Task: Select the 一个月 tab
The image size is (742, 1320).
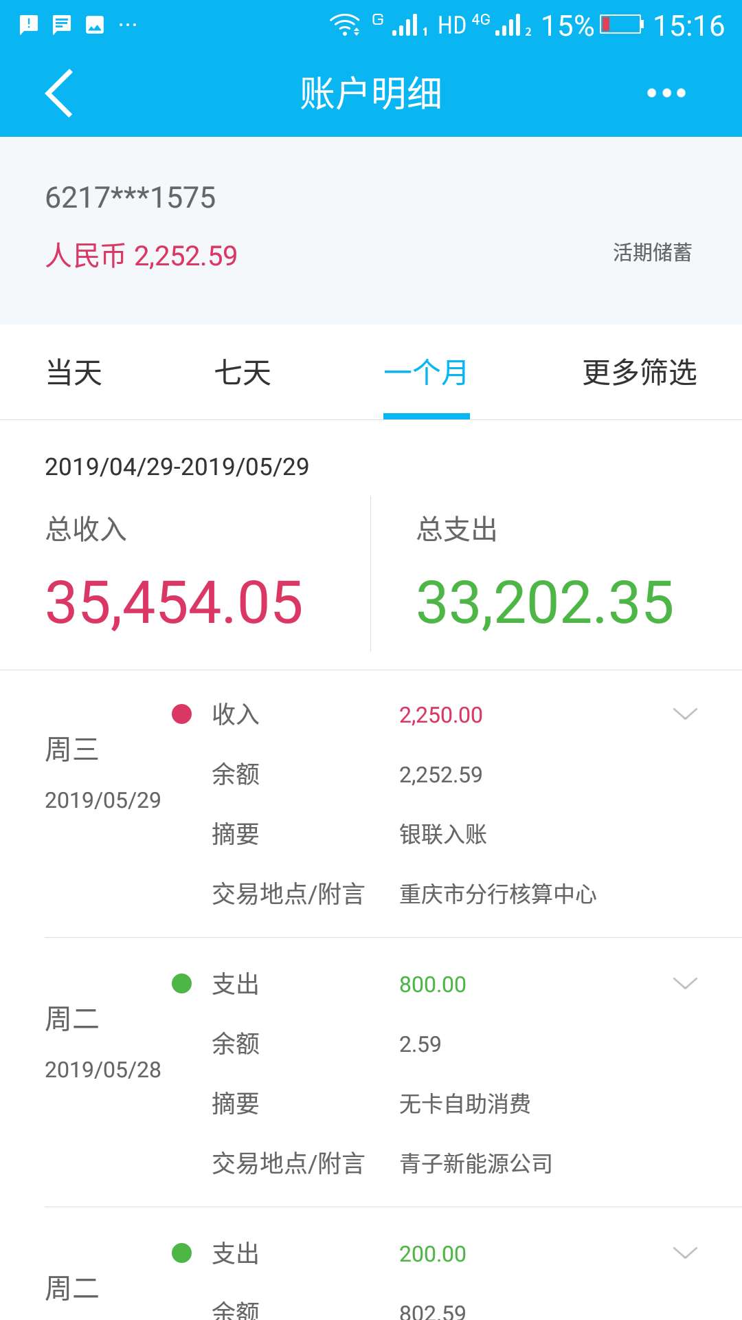Action: [426, 373]
